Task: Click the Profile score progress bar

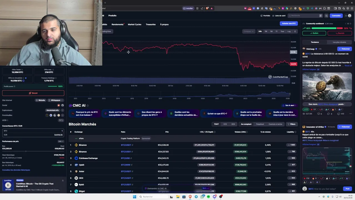Action: 52,86
